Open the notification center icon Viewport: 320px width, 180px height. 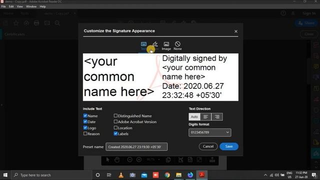314,175
